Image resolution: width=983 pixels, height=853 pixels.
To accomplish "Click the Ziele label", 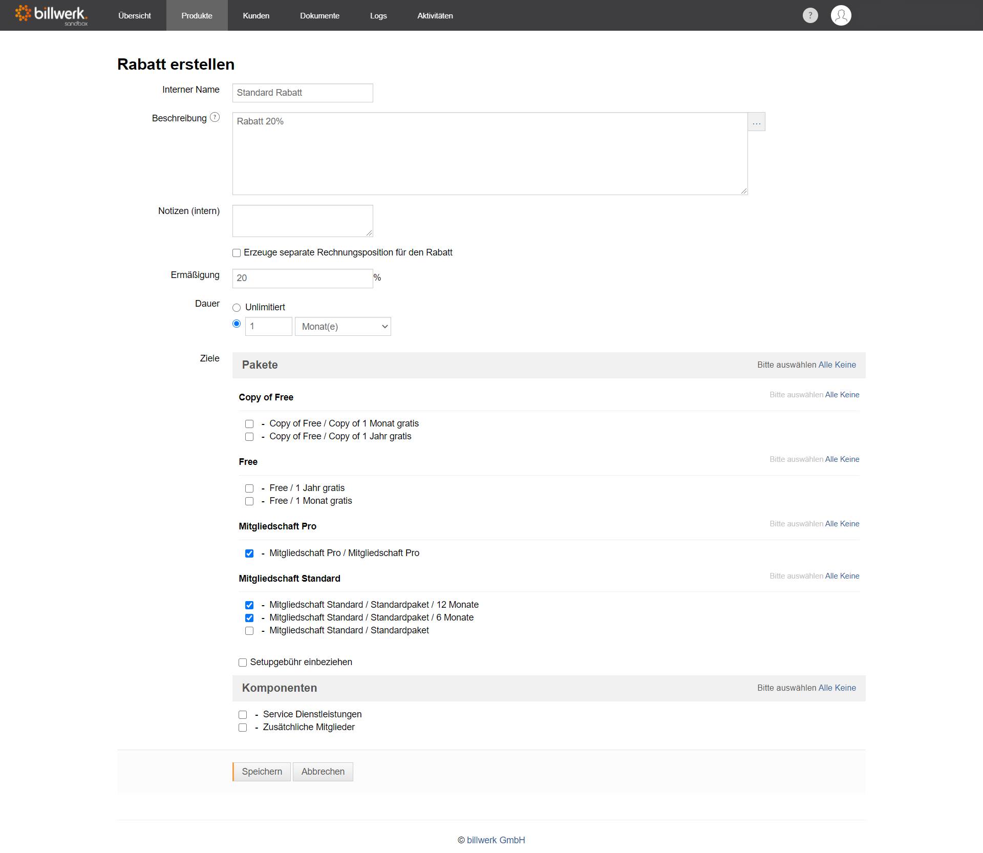I will point(209,358).
